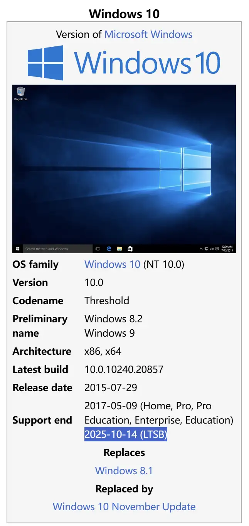
Task: Click the 'Search the web and Windows' box
Action: pos(57,249)
